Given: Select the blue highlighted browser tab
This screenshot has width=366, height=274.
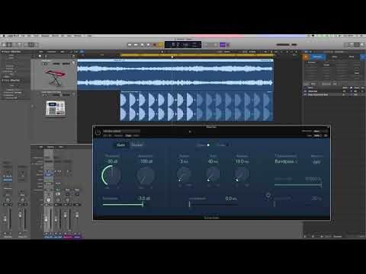Looking at the screenshot, I should [x=316, y=57].
